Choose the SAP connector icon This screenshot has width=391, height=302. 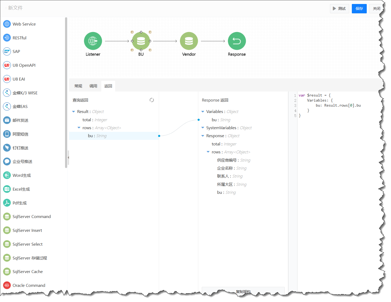coord(7,51)
